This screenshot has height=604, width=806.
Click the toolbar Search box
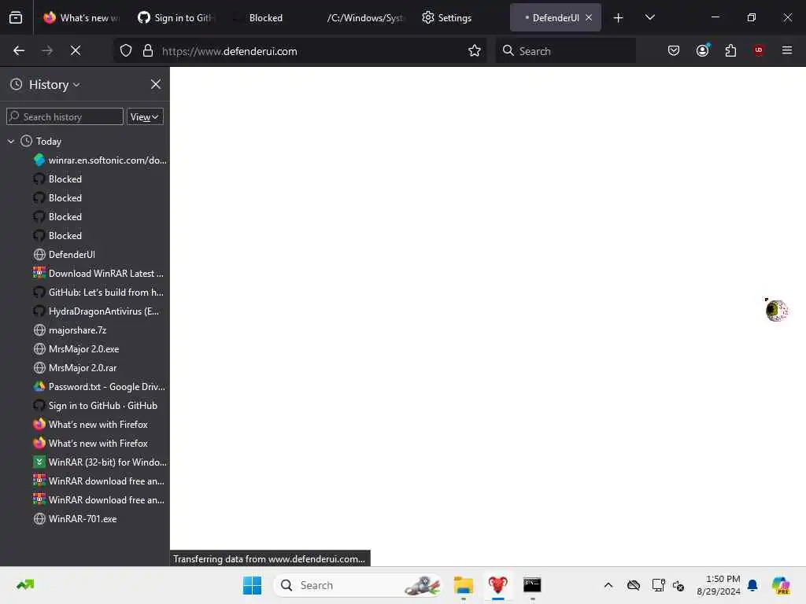coord(565,51)
